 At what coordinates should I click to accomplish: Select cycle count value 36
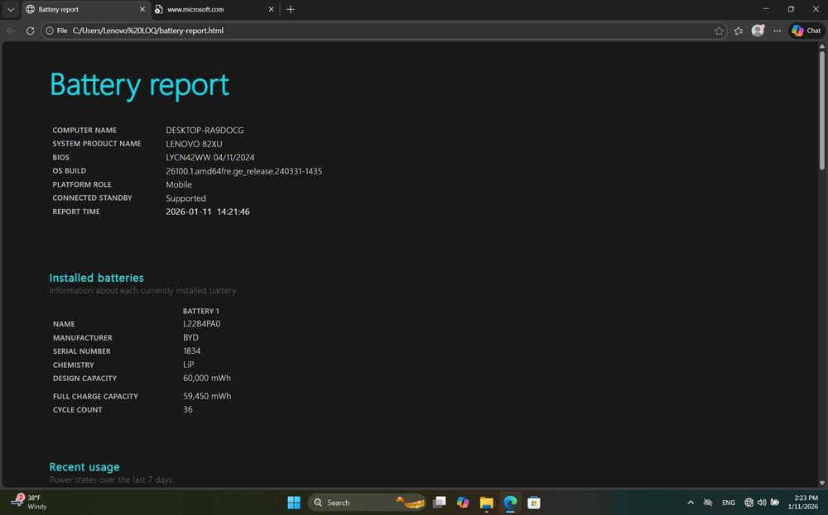187,409
